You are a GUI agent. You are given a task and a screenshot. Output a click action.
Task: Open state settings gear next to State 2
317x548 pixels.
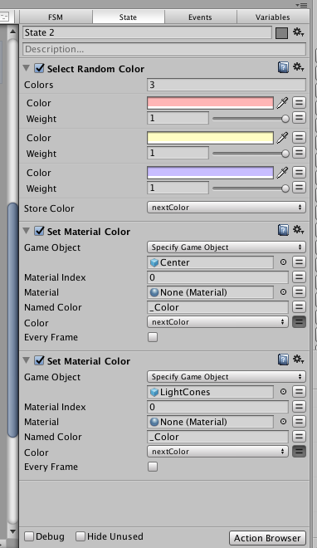(298, 32)
